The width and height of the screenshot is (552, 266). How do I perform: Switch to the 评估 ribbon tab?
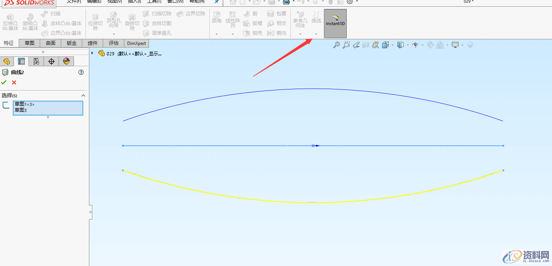point(113,43)
